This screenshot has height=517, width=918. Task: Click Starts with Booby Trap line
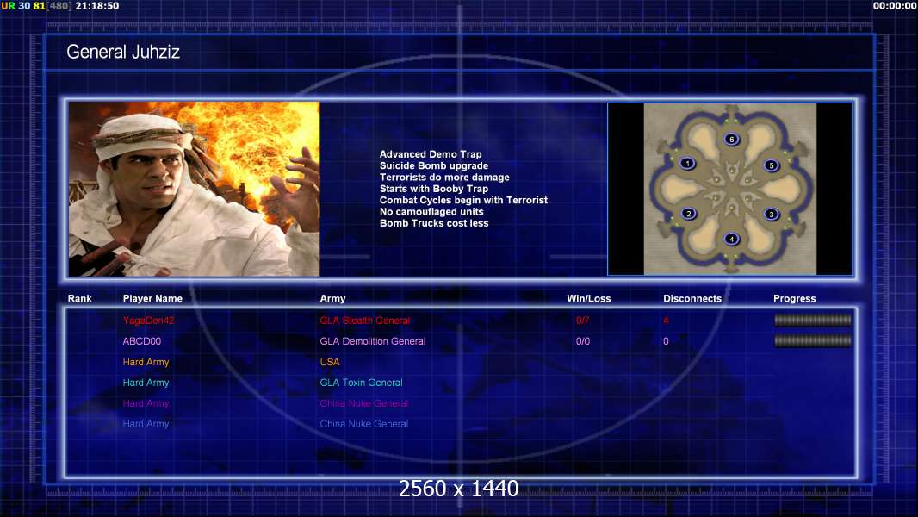pyautogui.click(x=434, y=189)
